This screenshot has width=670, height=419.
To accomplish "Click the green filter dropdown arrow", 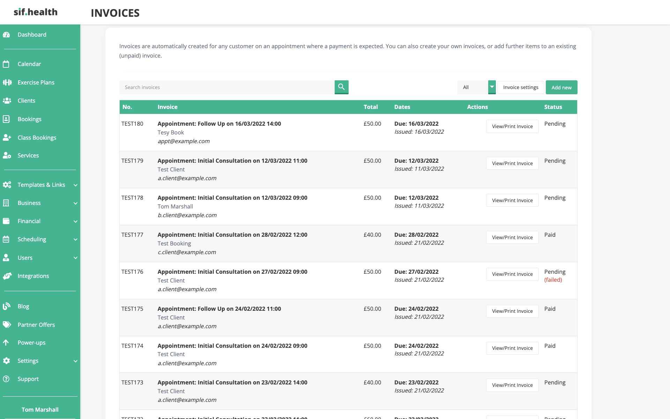I will coord(492,87).
